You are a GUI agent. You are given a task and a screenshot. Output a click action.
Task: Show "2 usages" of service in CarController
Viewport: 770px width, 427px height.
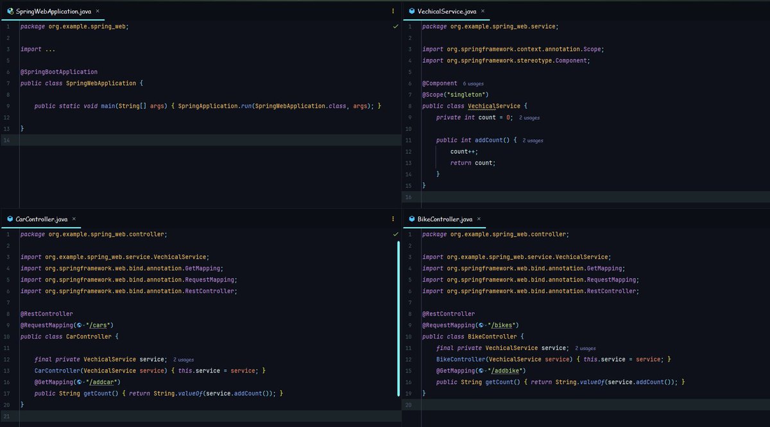(184, 360)
